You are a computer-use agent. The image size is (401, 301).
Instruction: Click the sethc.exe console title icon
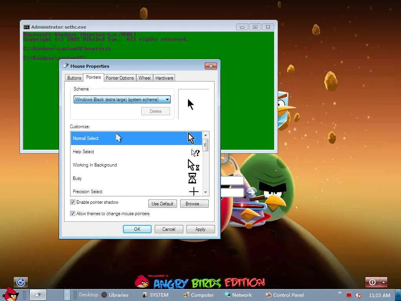[x=26, y=27]
